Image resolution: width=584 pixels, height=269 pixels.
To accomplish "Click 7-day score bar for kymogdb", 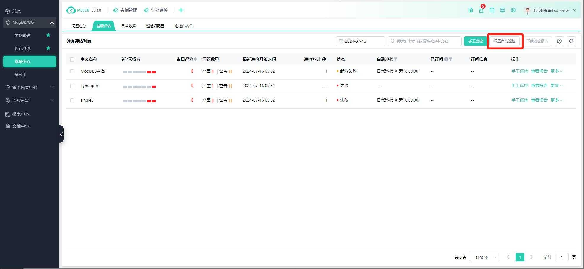I will [x=140, y=87].
